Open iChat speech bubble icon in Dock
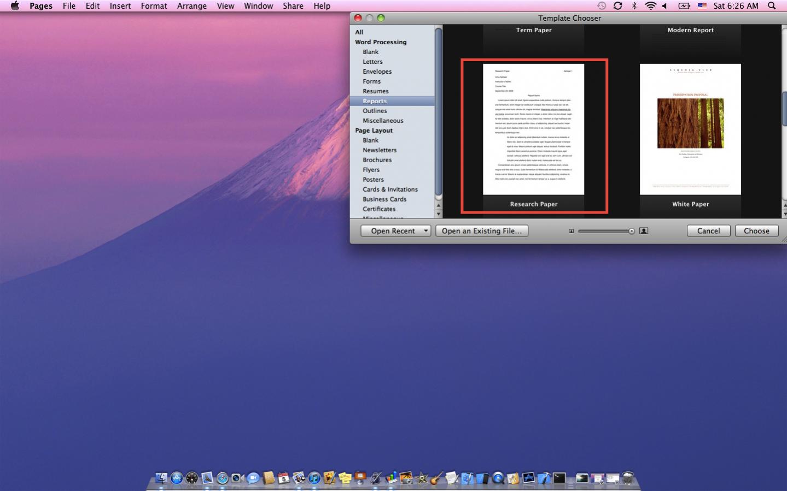This screenshot has height=491, width=787. click(x=253, y=478)
